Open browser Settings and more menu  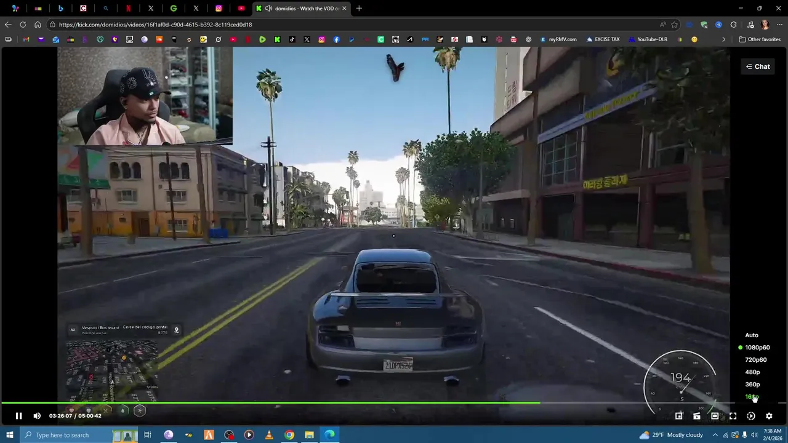tap(778, 25)
